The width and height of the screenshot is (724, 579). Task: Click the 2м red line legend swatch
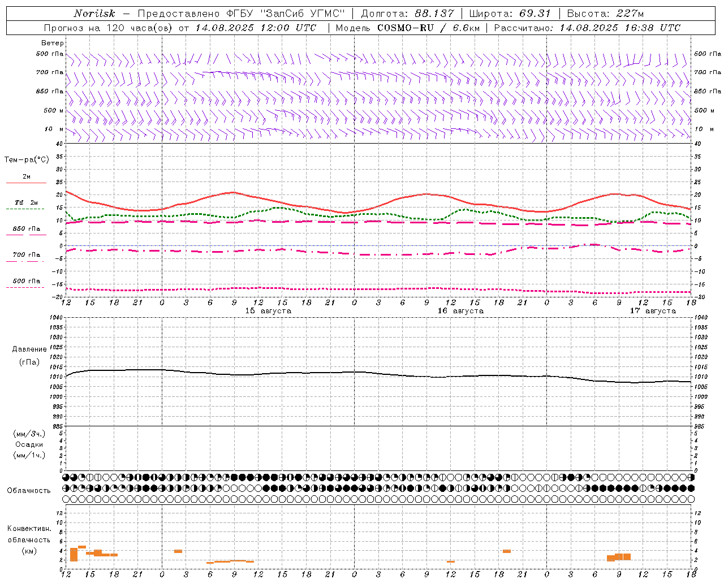[x=26, y=183]
